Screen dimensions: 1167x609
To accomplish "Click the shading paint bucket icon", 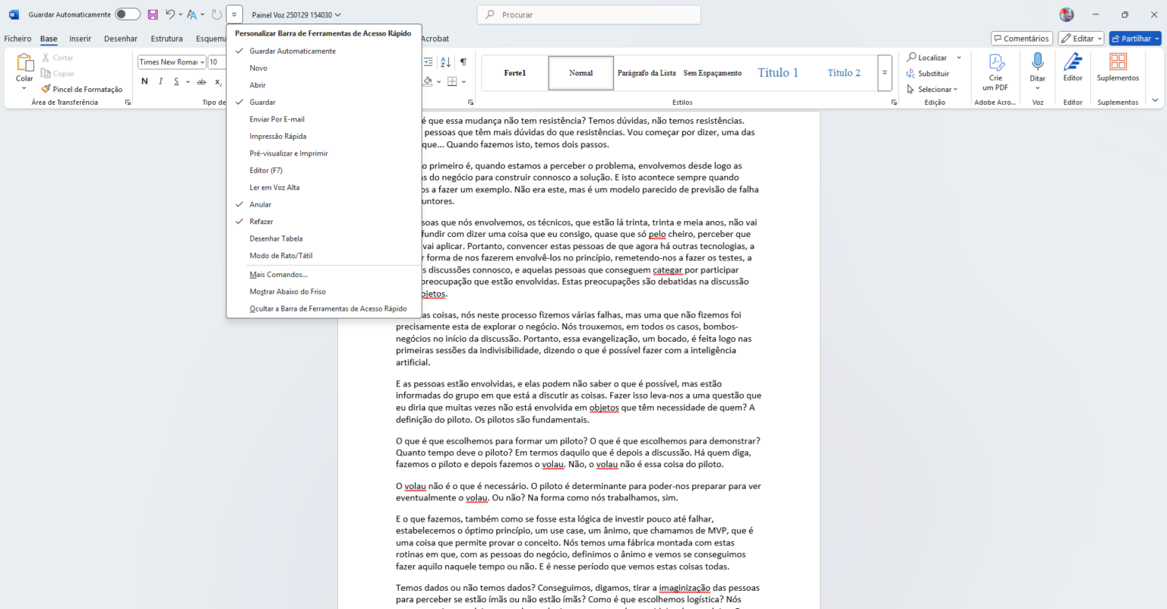I will [428, 81].
